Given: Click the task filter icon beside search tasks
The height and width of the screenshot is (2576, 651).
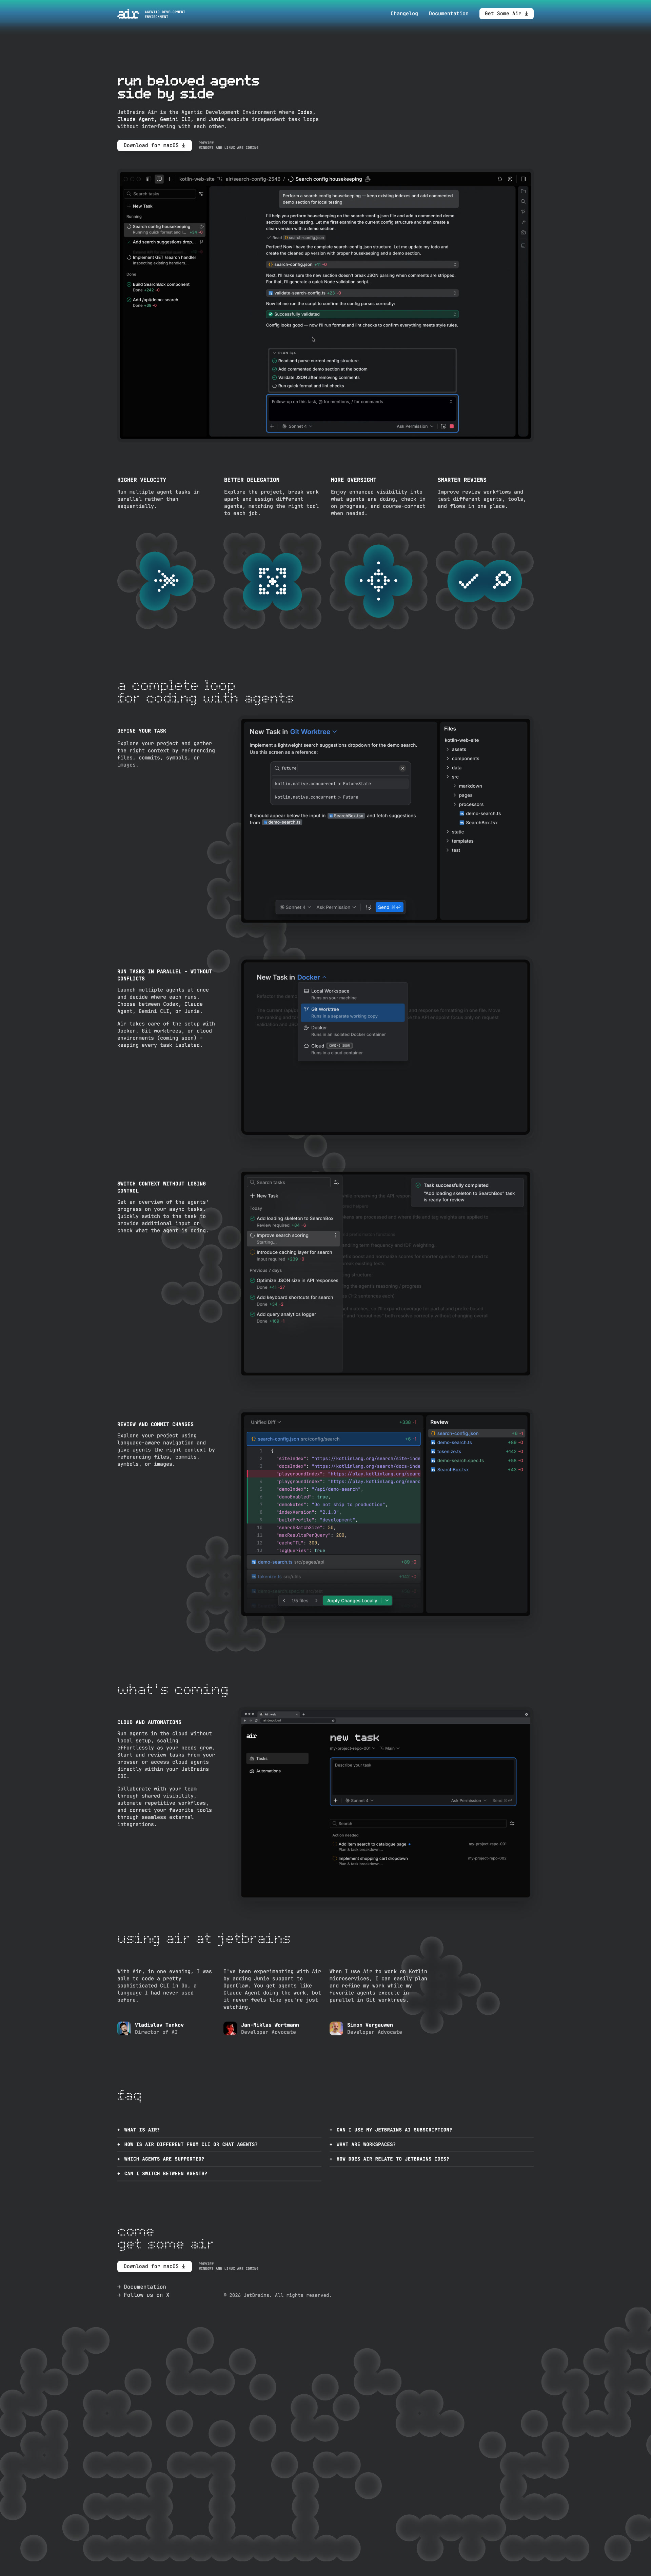Looking at the screenshot, I should click(201, 194).
